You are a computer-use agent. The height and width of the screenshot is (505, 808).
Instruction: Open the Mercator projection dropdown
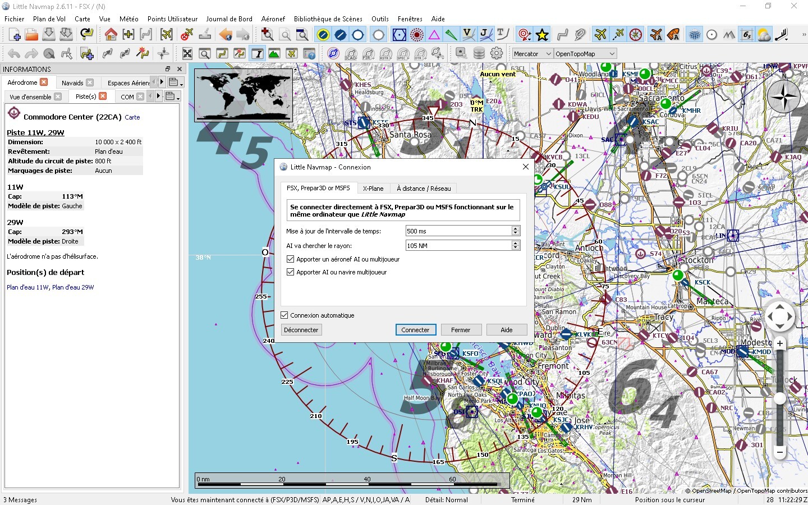(x=532, y=54)
